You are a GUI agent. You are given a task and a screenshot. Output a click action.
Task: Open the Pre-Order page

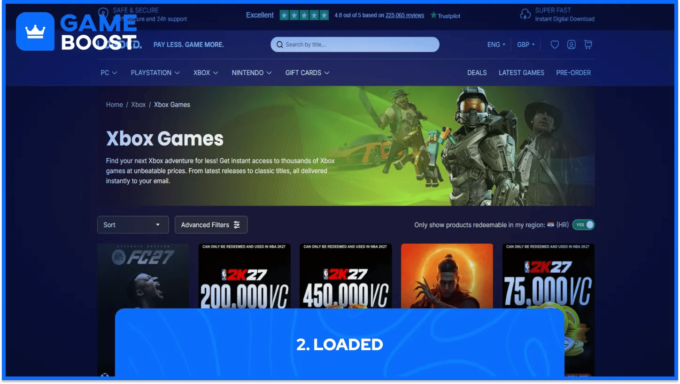(573, 73)
